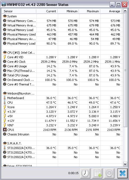Image resolution: width=129 pixels, height=180 pixels.
Task: Click the System chip group icon
Action: (5, 16)
